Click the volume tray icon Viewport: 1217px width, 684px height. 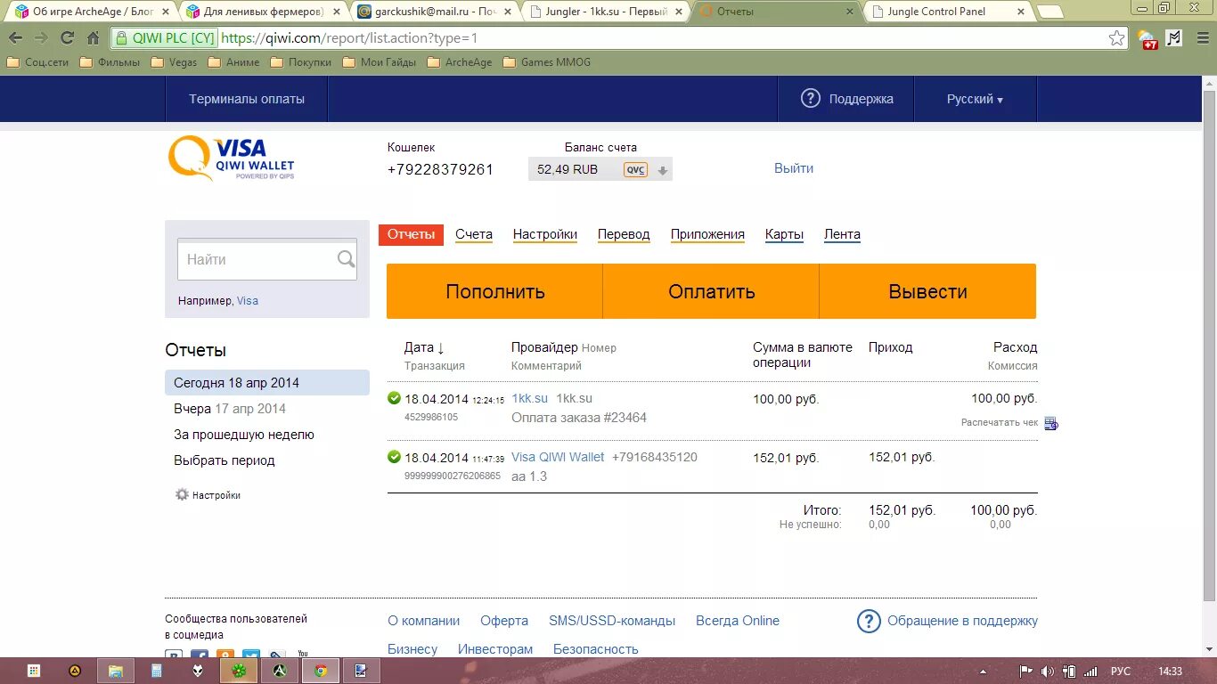tap(1048, 671)
